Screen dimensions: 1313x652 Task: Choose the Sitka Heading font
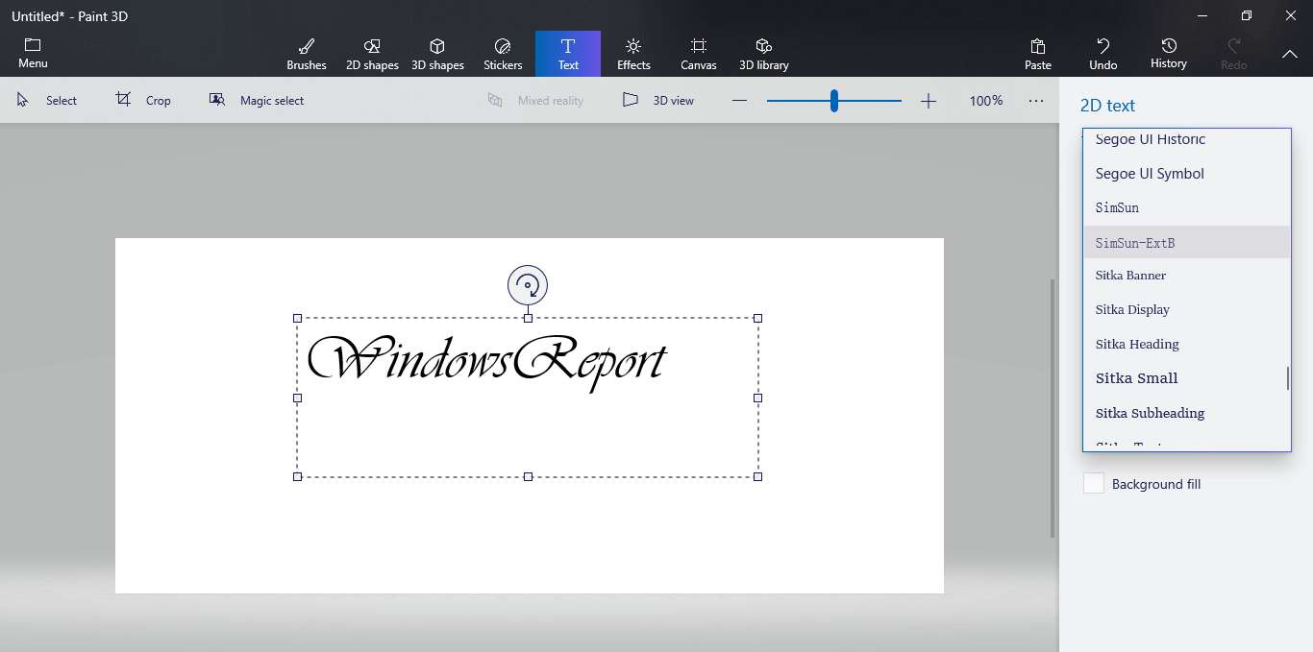pyautogui.click(x=1186, y=344)
